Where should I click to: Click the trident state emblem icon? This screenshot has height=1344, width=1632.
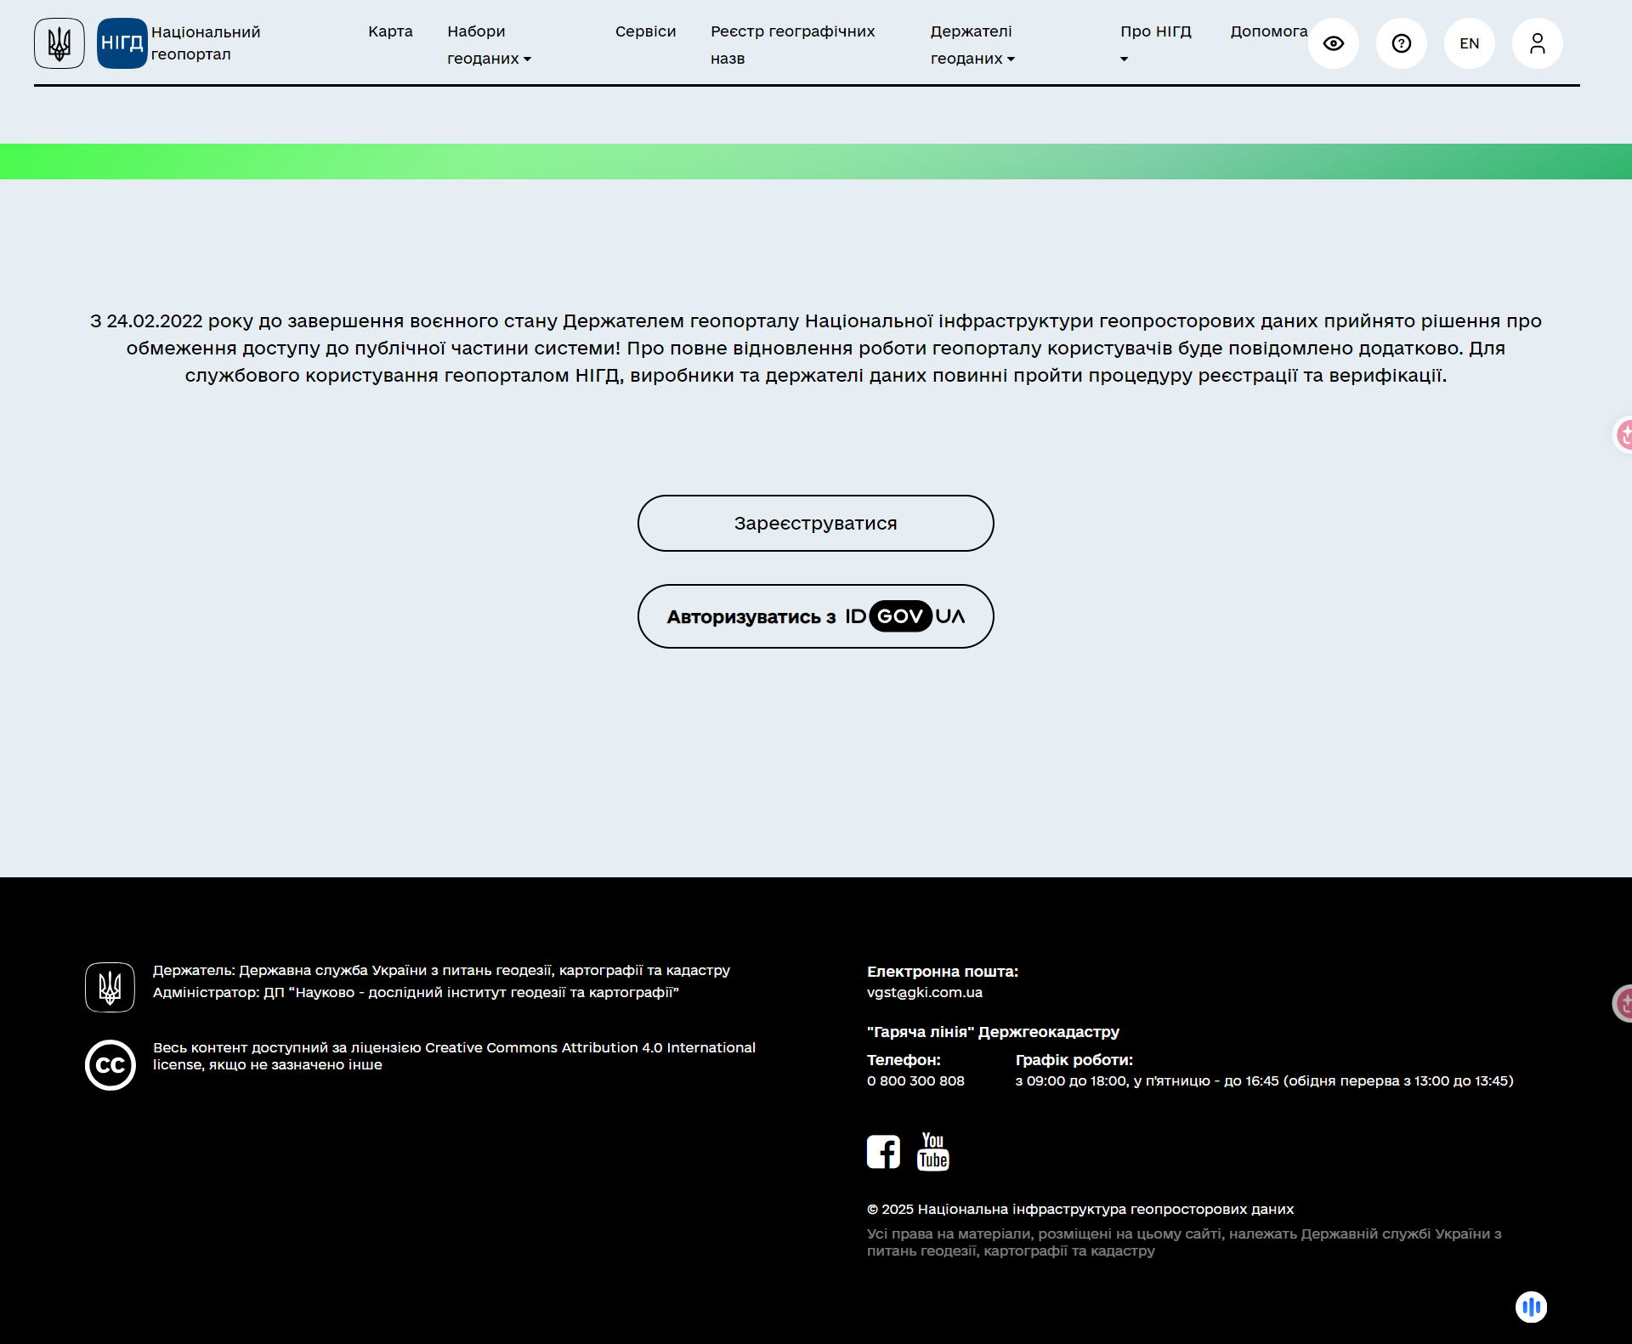58,43
